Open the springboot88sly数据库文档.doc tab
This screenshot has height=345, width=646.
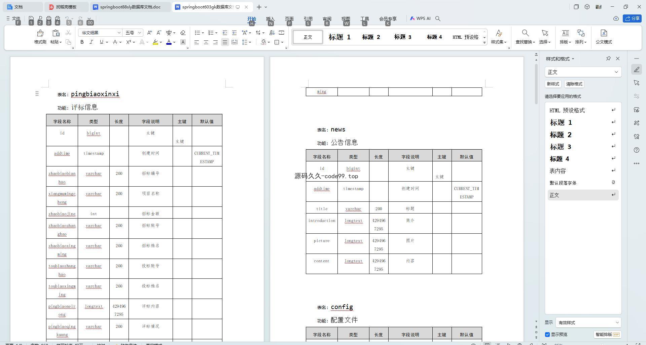pyautogui.click(x=131, y=7)
